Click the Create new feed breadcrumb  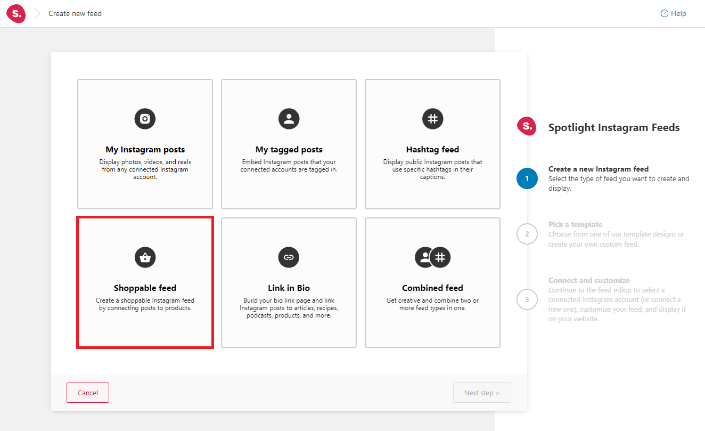(x=75, y=14)
